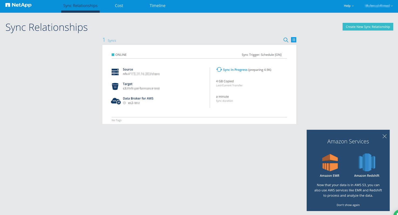This screenshot has height=215, width=398.
Task: Click the search magnifier icon
Action: click(286, 40)
